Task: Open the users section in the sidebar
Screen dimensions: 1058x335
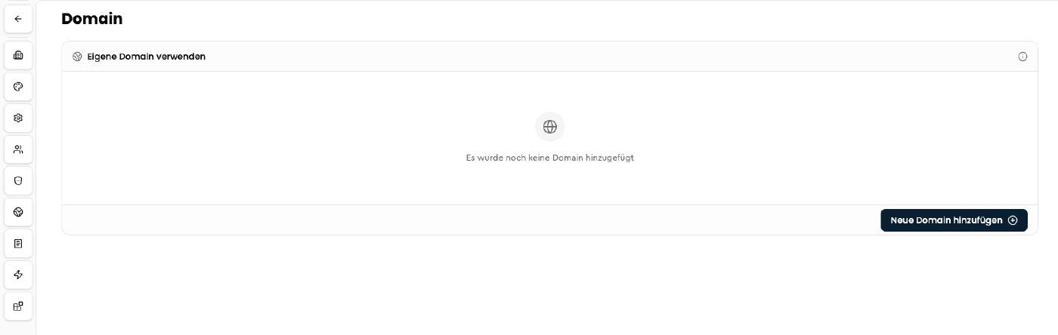Action: click(18, 149)
